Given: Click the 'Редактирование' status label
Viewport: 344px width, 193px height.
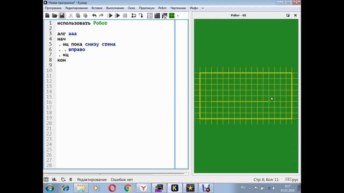Looking at the screenshot, I should [92, 180].
